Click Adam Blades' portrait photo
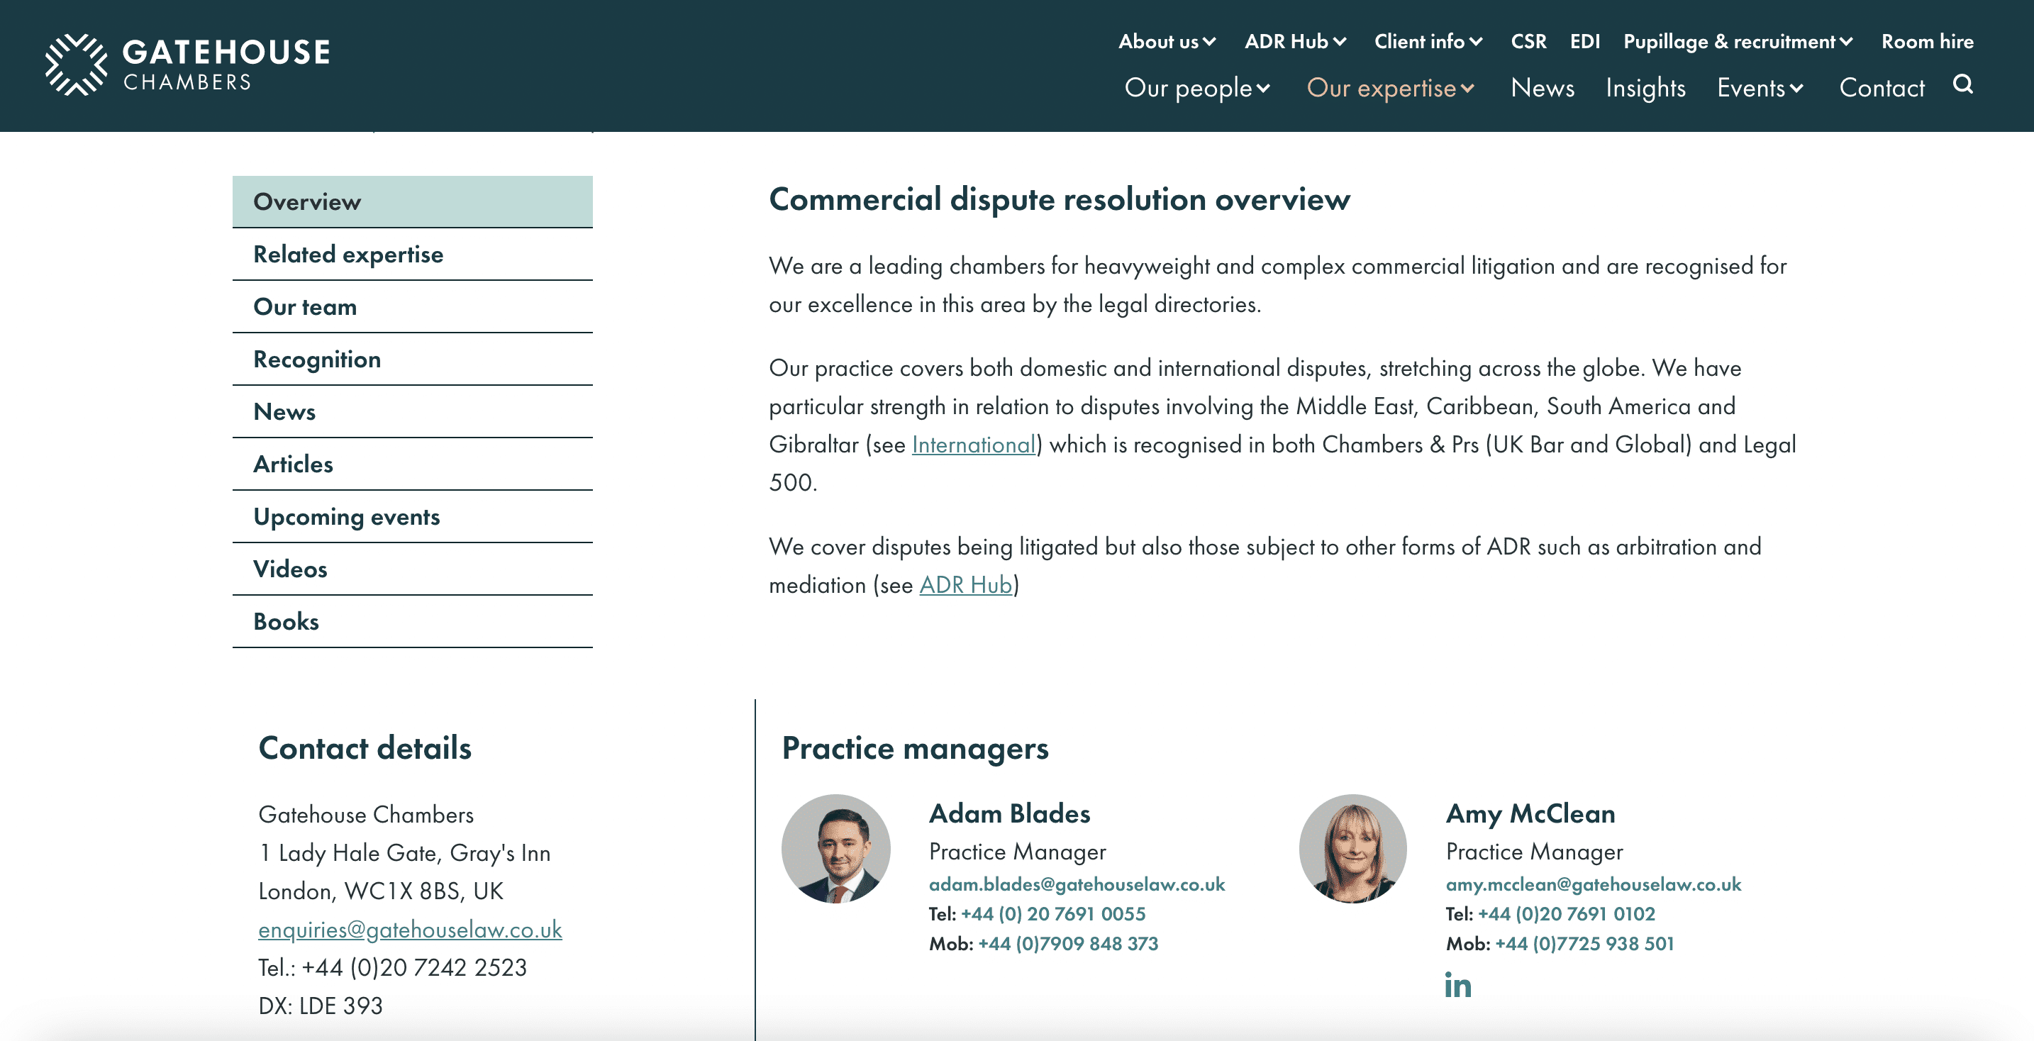Screen dimensions: 2034x1041 point(835,848)
